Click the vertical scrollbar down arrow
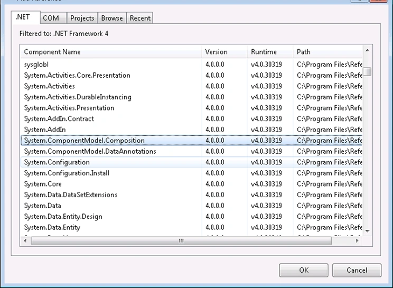 [368, 231]
